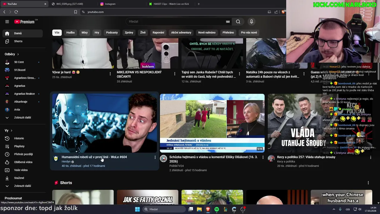This screenshot has width=380, height=214.
Task: Switch to the Instagram browser tab
Action: (x=122, y=4)
